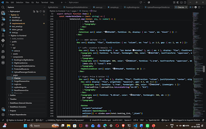Open the Testing flask view
Viewport: 206px width, 129px height.
[3, 35]
